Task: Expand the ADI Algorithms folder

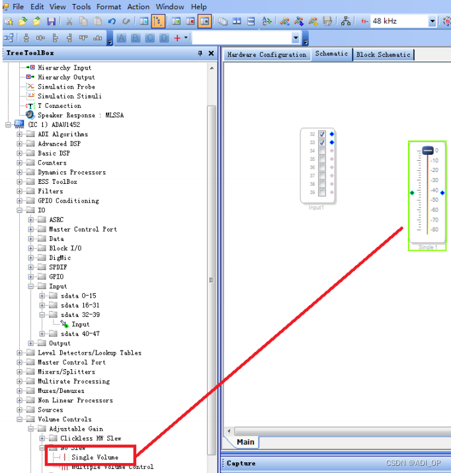Action: coord(20,134)
